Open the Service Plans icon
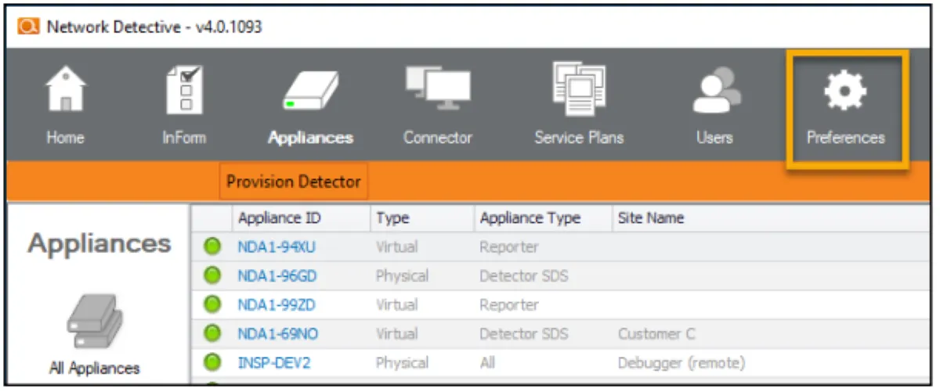The height and width of the screenshot is (392, 940). pos(579,88)
